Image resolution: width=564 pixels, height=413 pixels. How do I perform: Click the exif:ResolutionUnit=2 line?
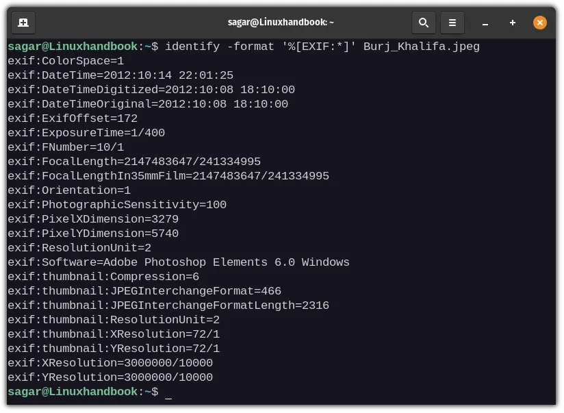[79, 248]
